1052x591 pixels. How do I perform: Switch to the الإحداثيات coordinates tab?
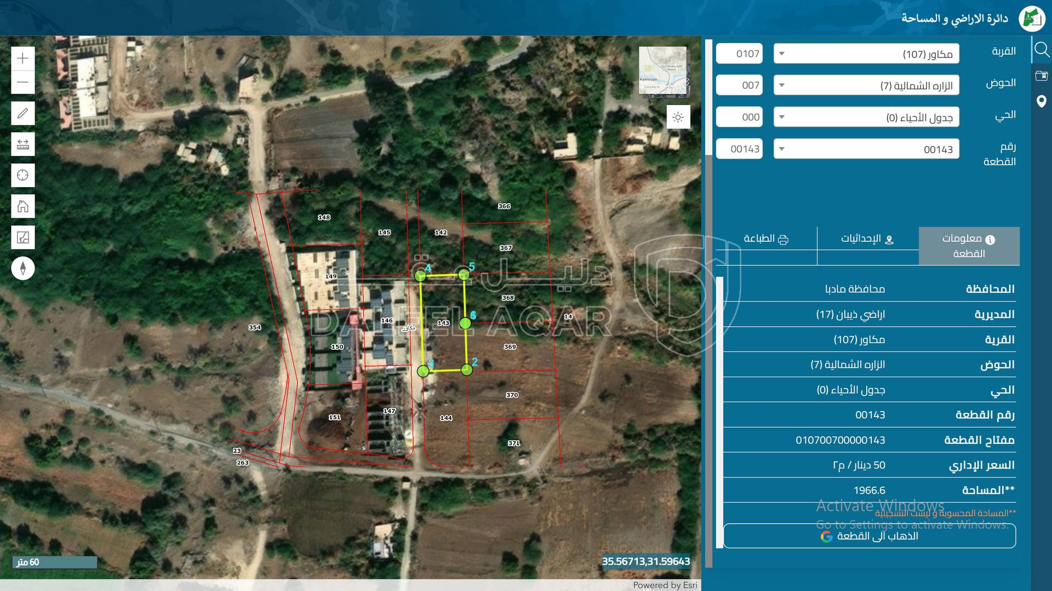[x=867, y=239]
